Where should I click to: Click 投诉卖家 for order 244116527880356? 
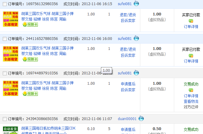pos(128,55)
